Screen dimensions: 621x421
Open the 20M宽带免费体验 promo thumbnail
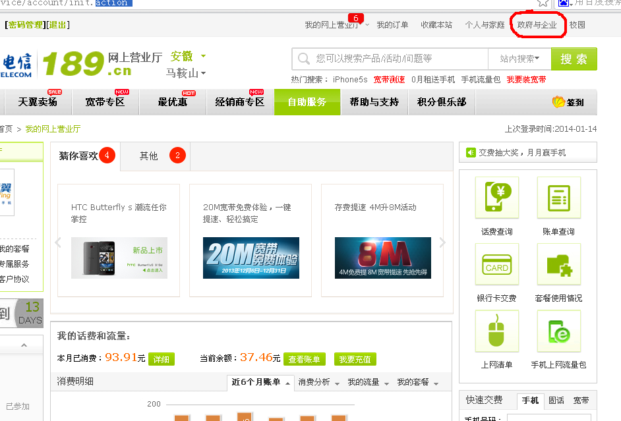(x=251, y=258)
